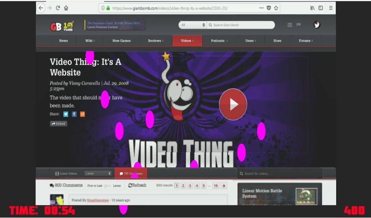Play the Video Thing video
Image resolution: width=371 pixels, height=218 pixels.
(x=233, y=104)
